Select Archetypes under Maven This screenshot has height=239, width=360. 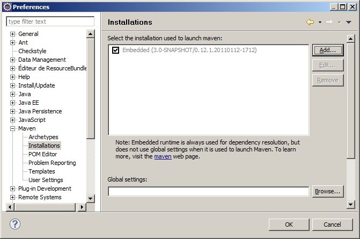43,137
